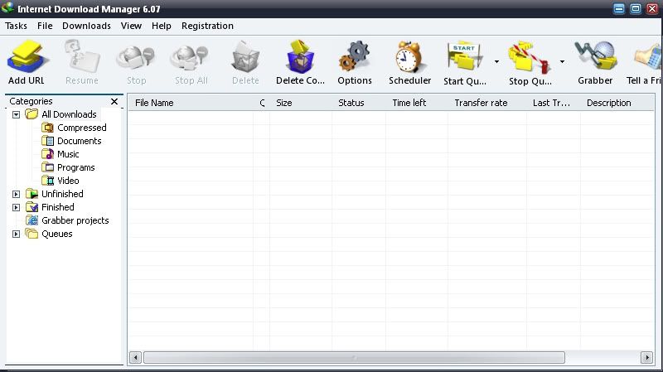
Task: Open the Help menu
Action: coord(161,26)
